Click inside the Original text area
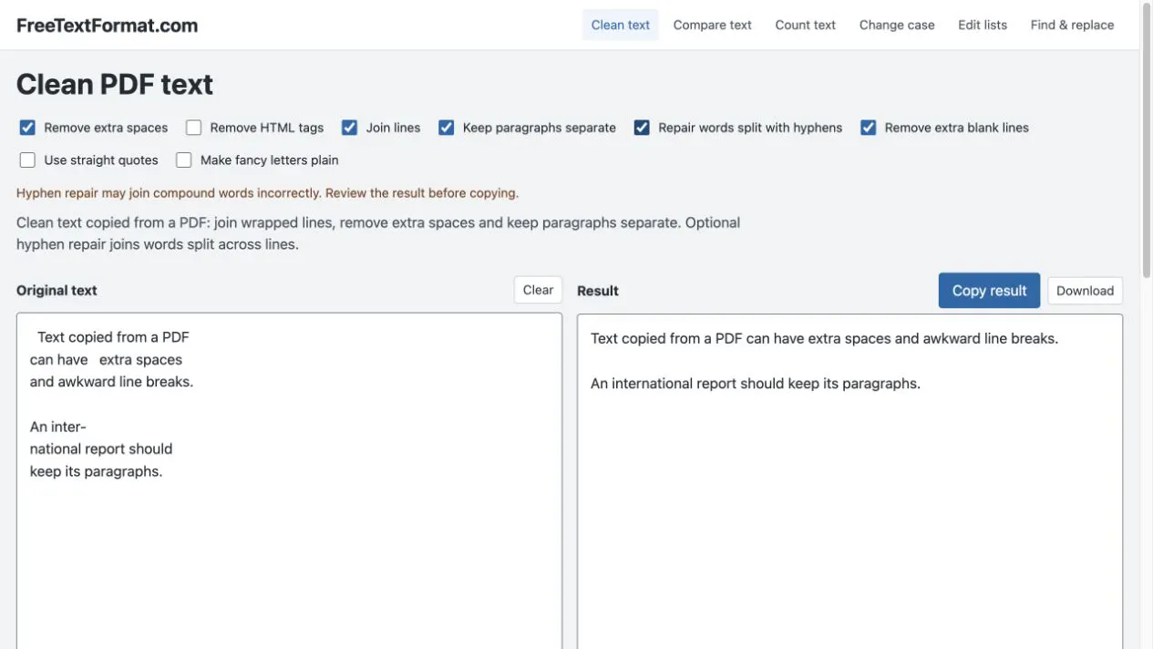Viewport: 1153px width, 649px height. pos(289,481)
